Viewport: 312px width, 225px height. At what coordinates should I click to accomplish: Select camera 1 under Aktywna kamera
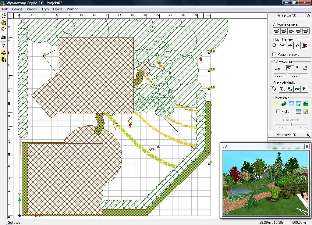point(276,30)
